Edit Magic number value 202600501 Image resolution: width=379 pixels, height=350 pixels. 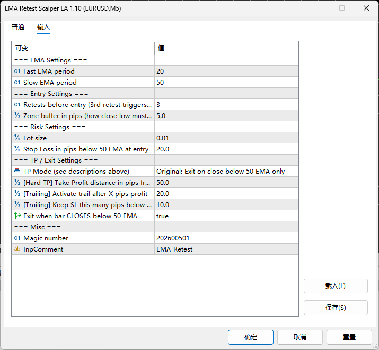coord(226,238)
